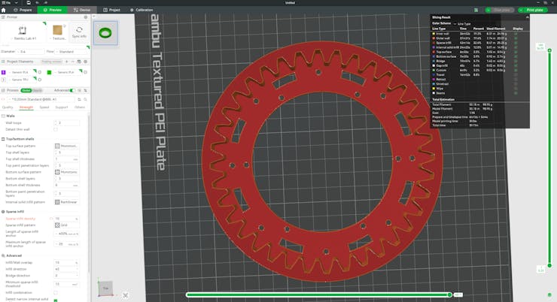The height and width of the screenshot is (302, 557).
Task: Switch to the Calibration tab
Action: [x=142, y=10]
